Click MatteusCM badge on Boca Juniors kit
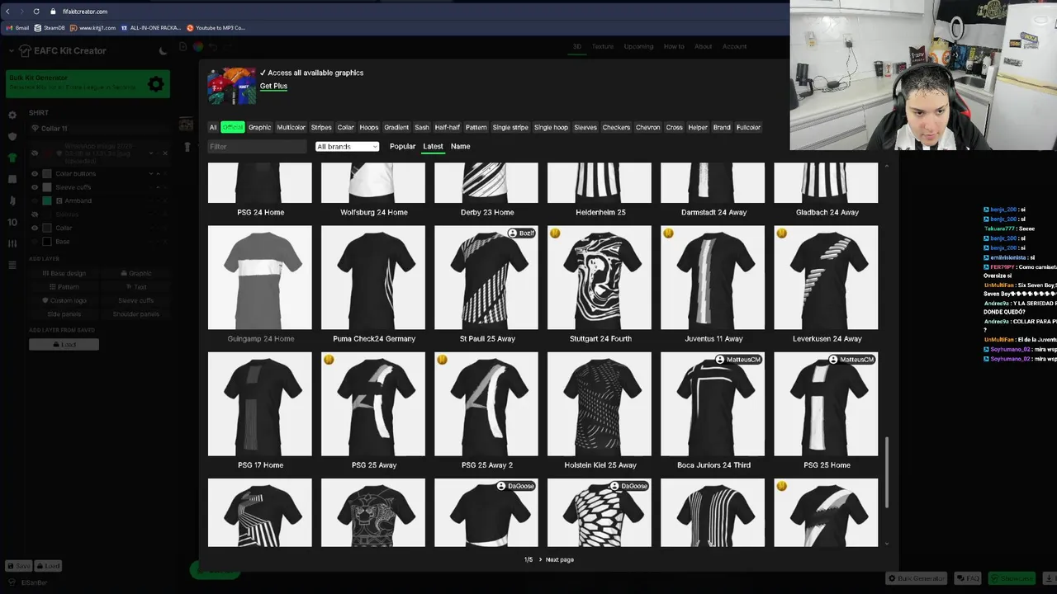This screenshot has width=1057, height=594. (x=738, y=360)
